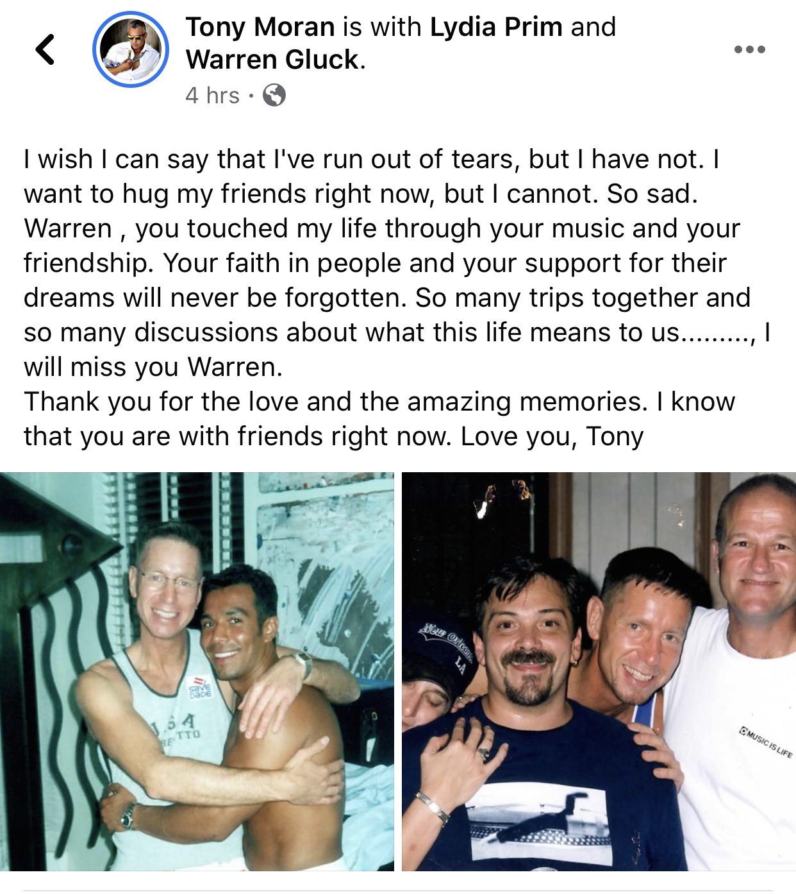The image size is (796, 895).
Task: Tap the 'Thank you for the love' paragraph
Action: click(379, 419)
